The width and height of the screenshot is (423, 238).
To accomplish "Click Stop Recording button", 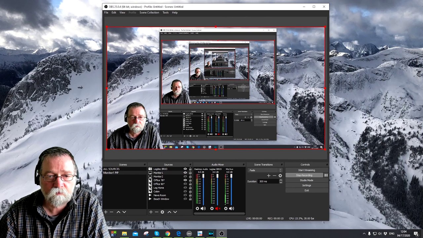I will click(x=304, y=175).
